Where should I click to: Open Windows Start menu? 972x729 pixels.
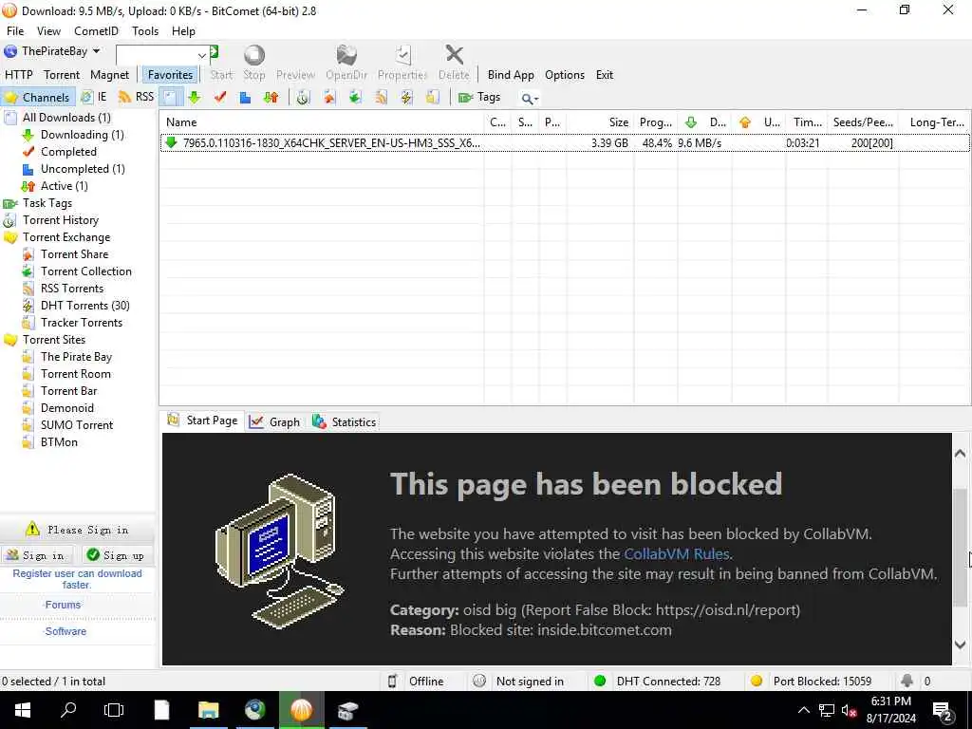(23, 710)
